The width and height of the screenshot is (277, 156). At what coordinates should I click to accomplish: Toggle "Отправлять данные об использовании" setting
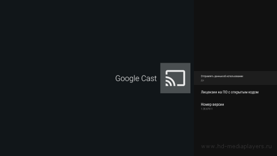[235, 78]
